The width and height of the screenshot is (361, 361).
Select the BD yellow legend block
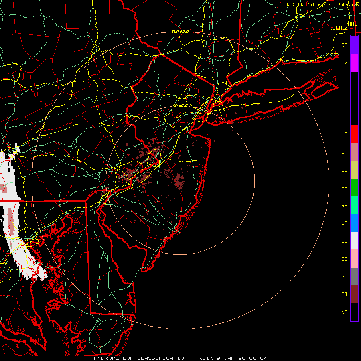pyautogui.click(x=354, y=170)
